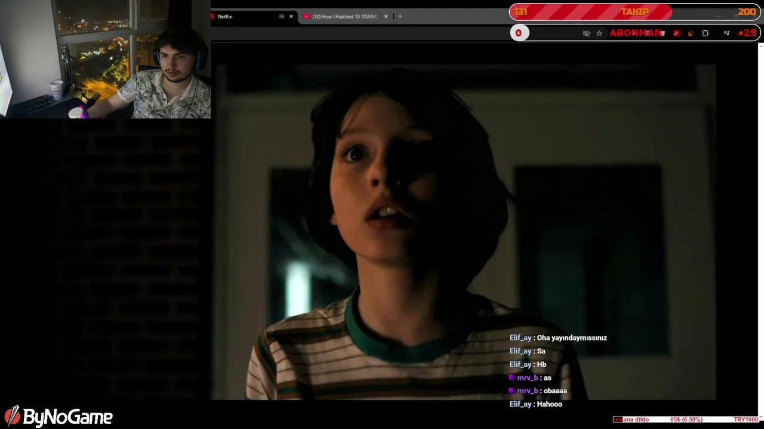Bookmark this page with star icon

pos(599,33)
